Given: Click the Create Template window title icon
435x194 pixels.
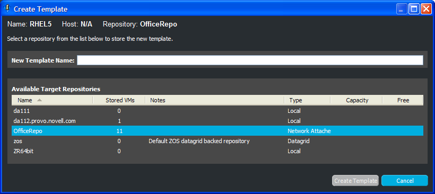Looking at the screenshot, I should (7, 9).
